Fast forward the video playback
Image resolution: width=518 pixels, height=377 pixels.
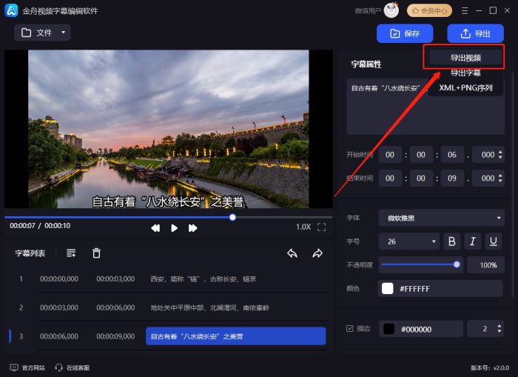192,228
